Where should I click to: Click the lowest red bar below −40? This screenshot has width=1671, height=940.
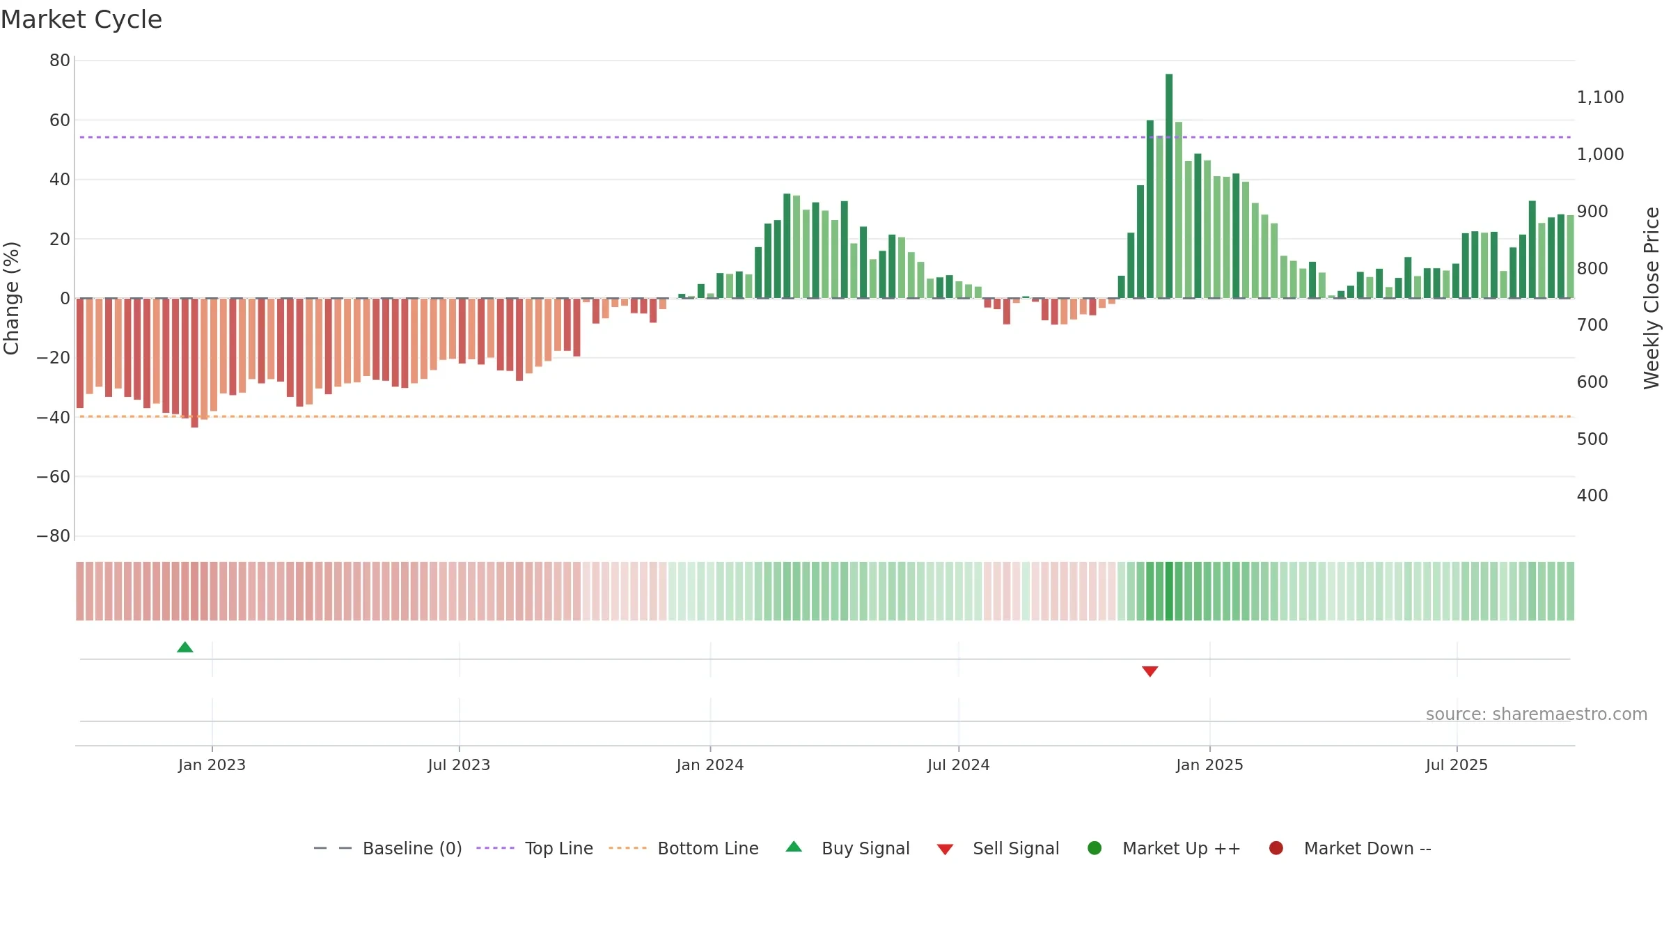coord(194,363)
